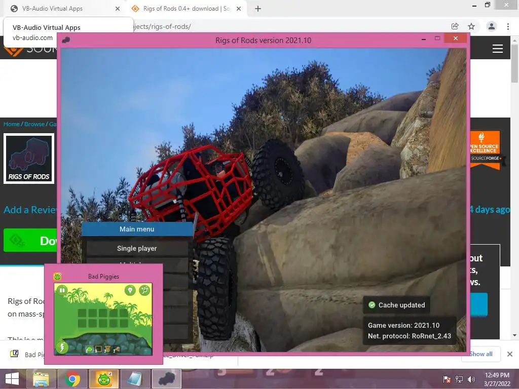Click the Open Source Excellence badge
The image size is (519, 389).
[485, 149]
